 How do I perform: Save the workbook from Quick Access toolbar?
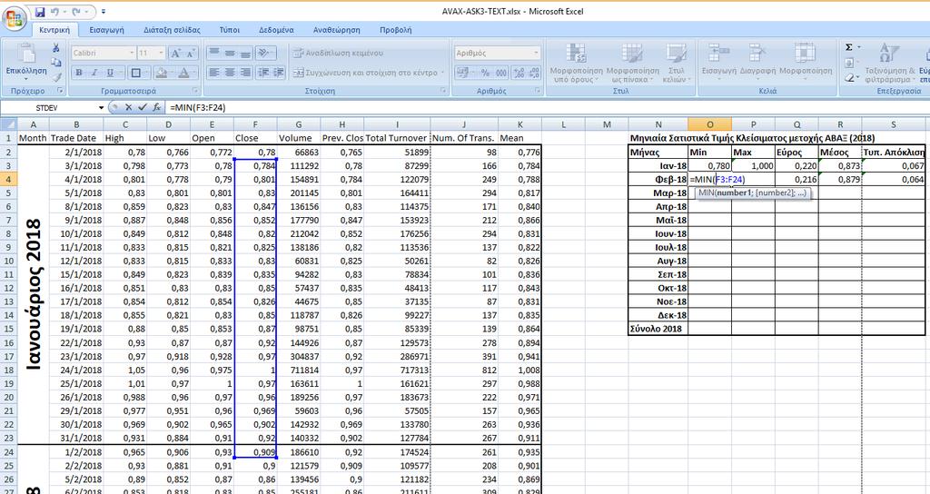[x=40, y=12]
